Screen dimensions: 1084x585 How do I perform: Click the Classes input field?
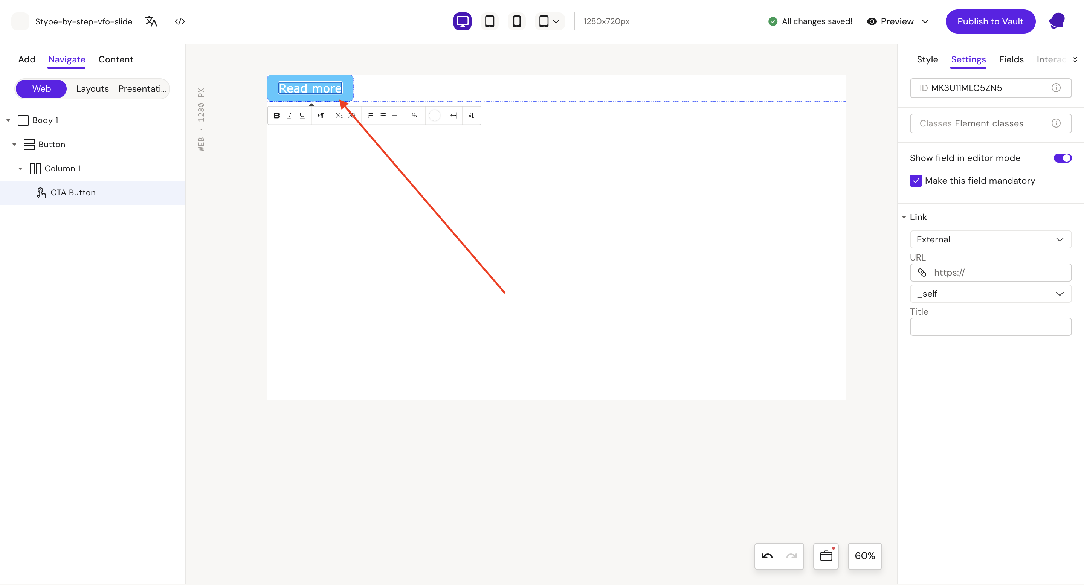click(990, 123)
